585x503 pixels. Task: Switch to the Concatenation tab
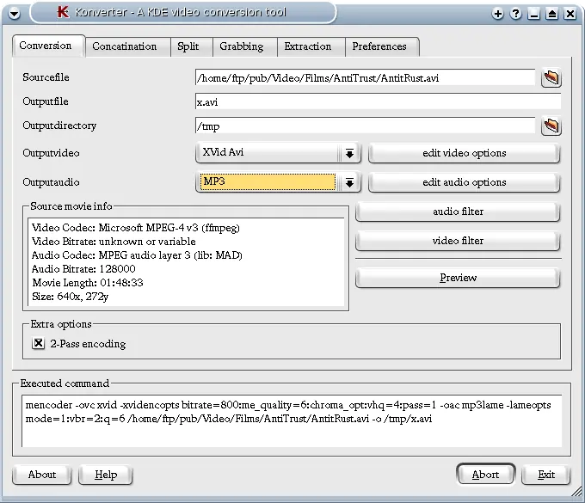[127, 46]
